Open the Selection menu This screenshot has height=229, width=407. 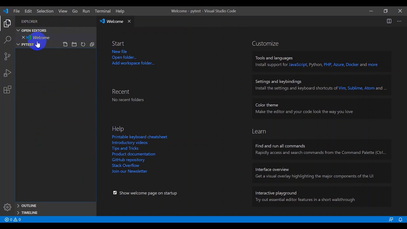(45, 11)
